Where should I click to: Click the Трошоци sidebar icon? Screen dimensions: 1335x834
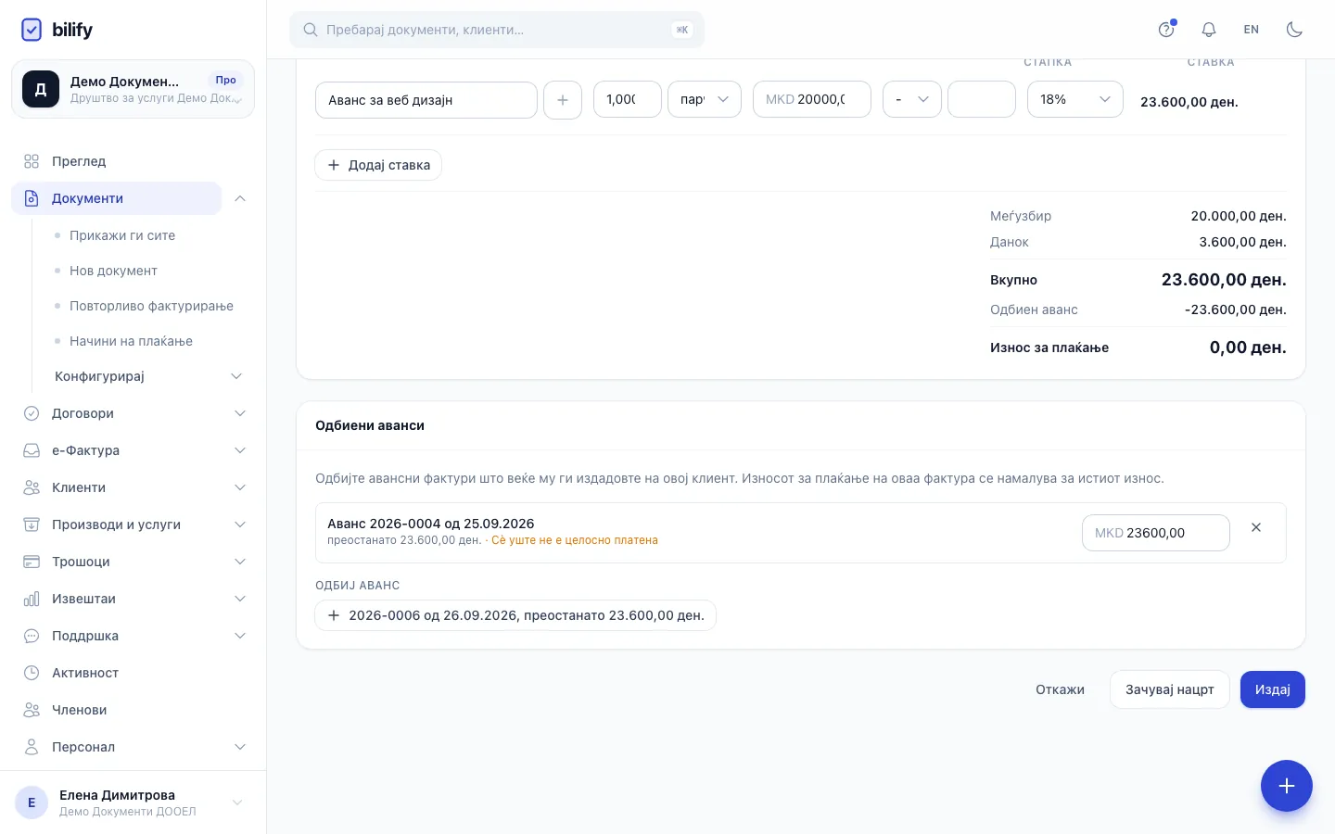32,562
